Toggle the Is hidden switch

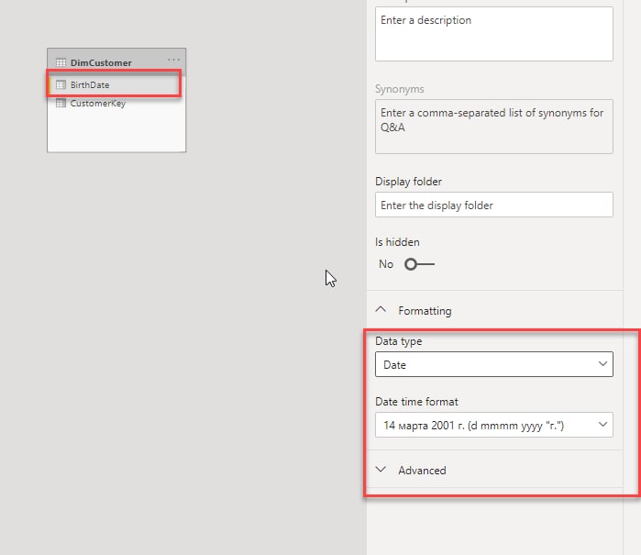(x=419, y=264)
